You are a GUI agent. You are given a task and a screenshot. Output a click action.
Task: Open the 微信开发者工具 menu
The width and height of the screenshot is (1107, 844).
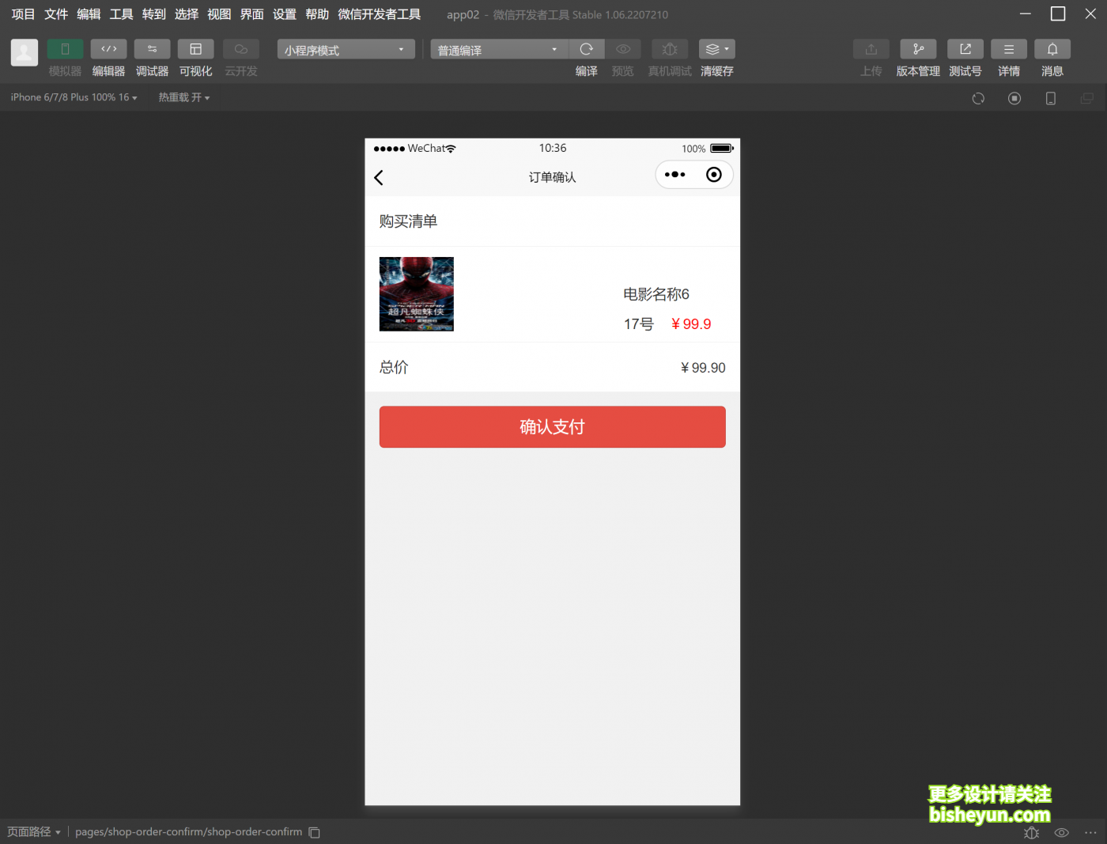click(x=379, y=14)
